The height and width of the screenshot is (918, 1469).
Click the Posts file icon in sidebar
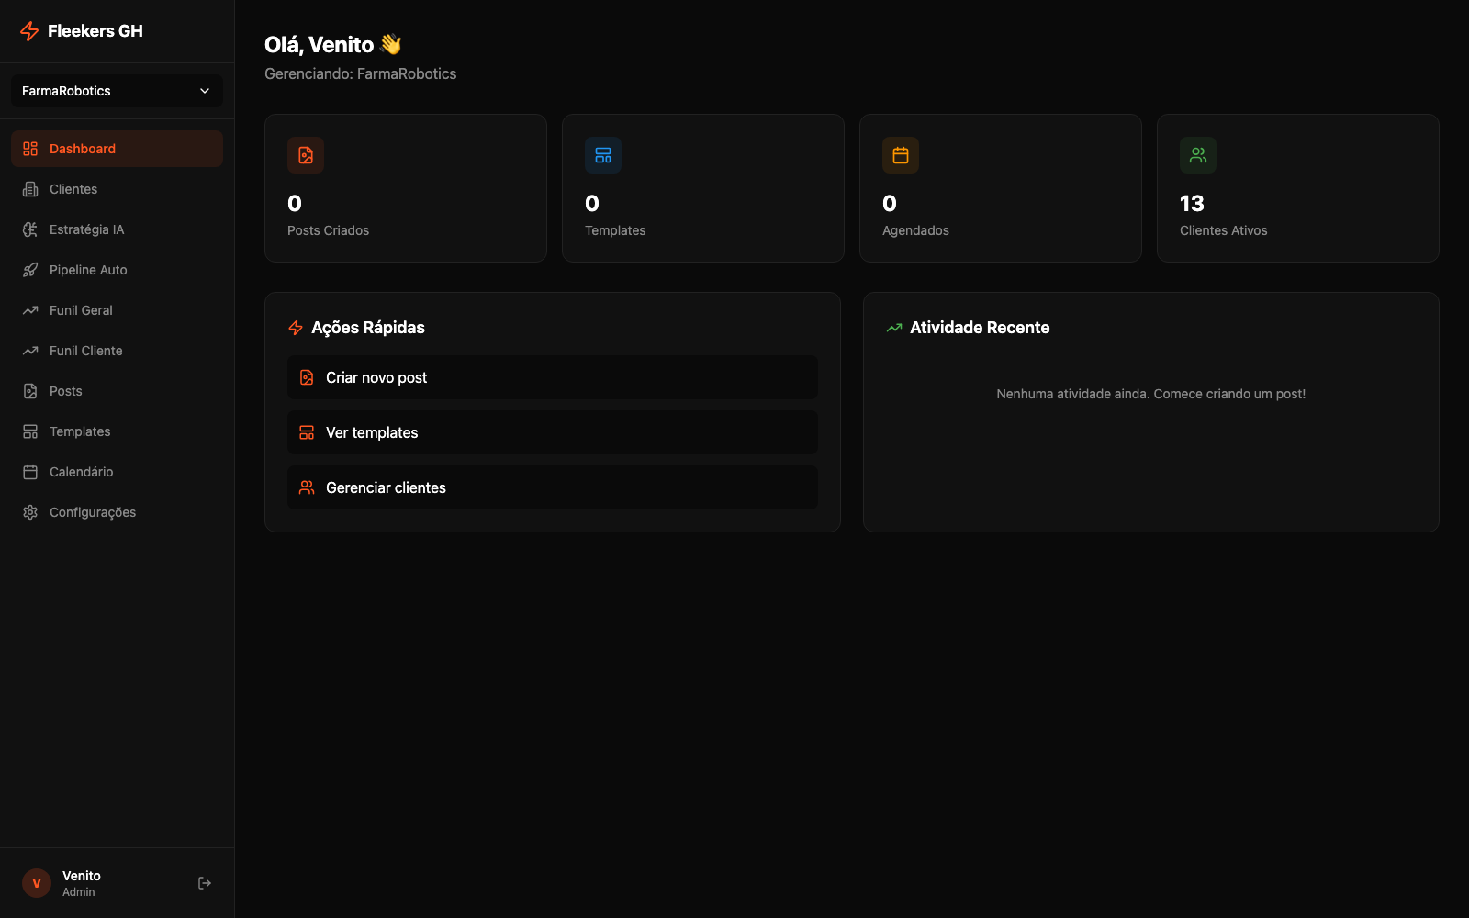(x=30, y=391)
